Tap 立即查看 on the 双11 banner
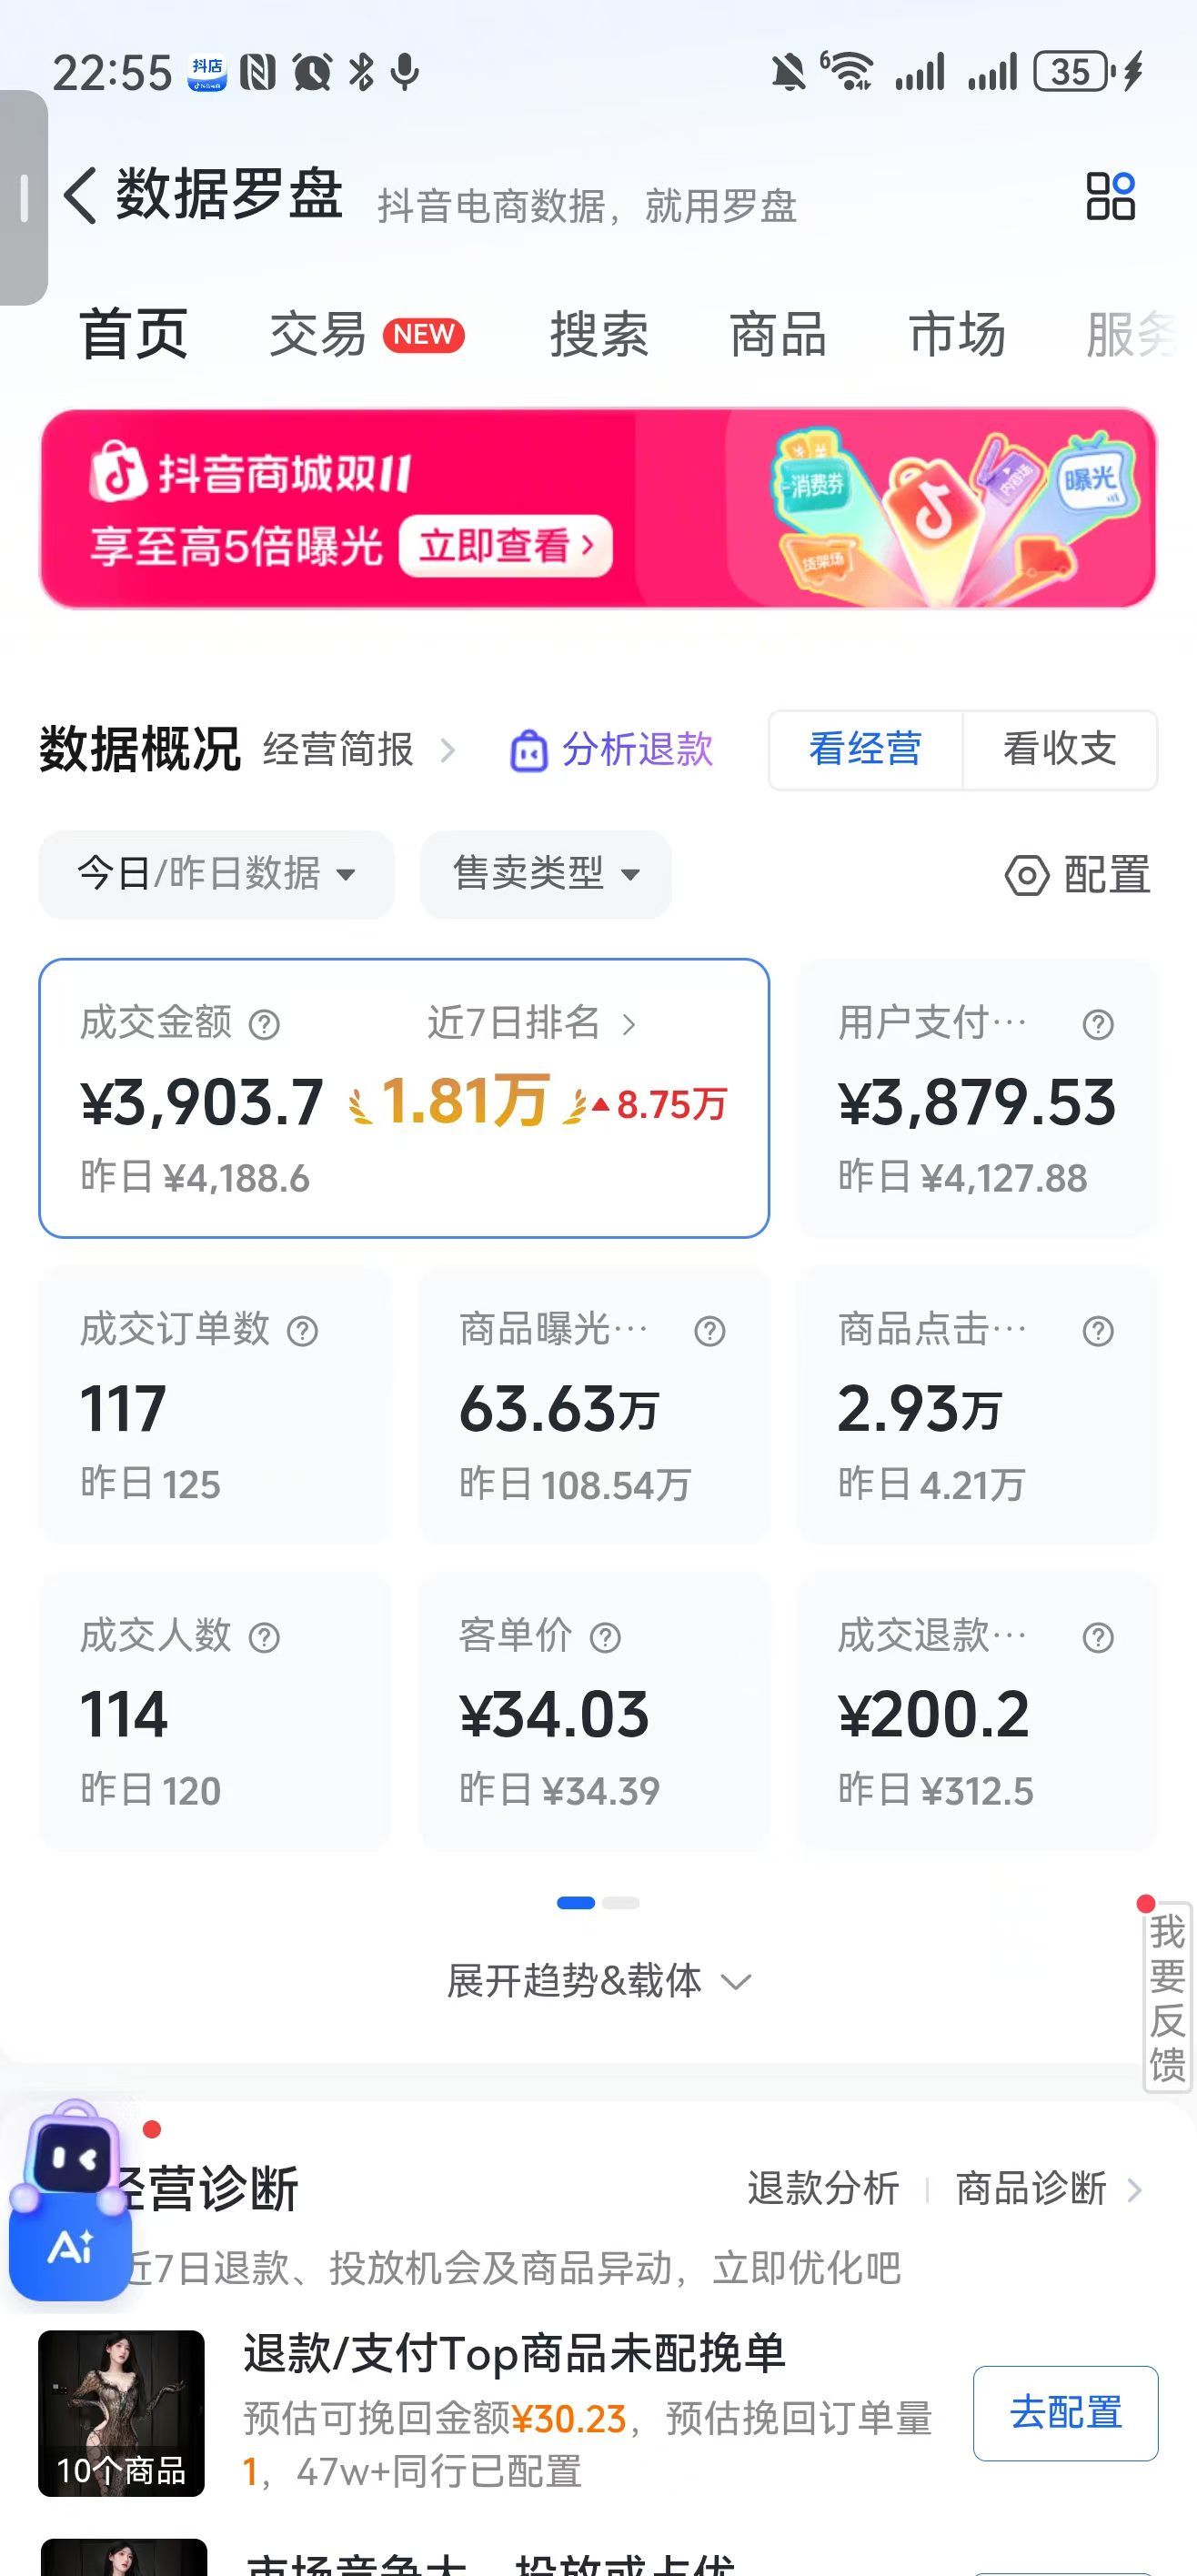 tap(505, 546)
